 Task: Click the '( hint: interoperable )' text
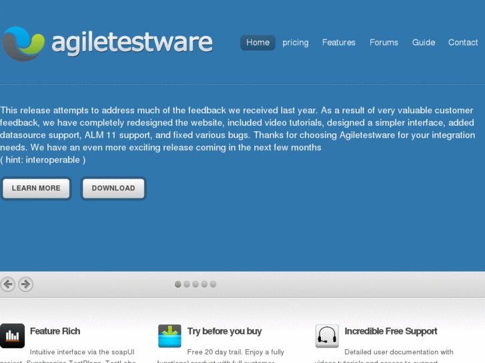43,160
